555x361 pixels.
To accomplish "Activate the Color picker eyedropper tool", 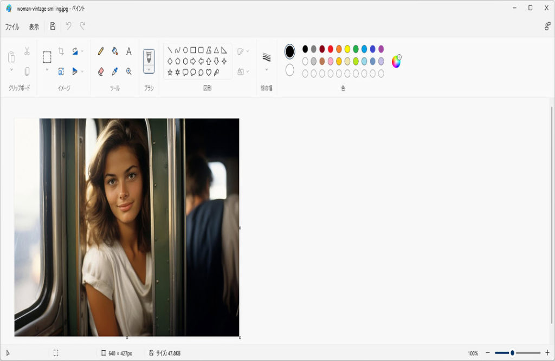I will click(115, 71).
